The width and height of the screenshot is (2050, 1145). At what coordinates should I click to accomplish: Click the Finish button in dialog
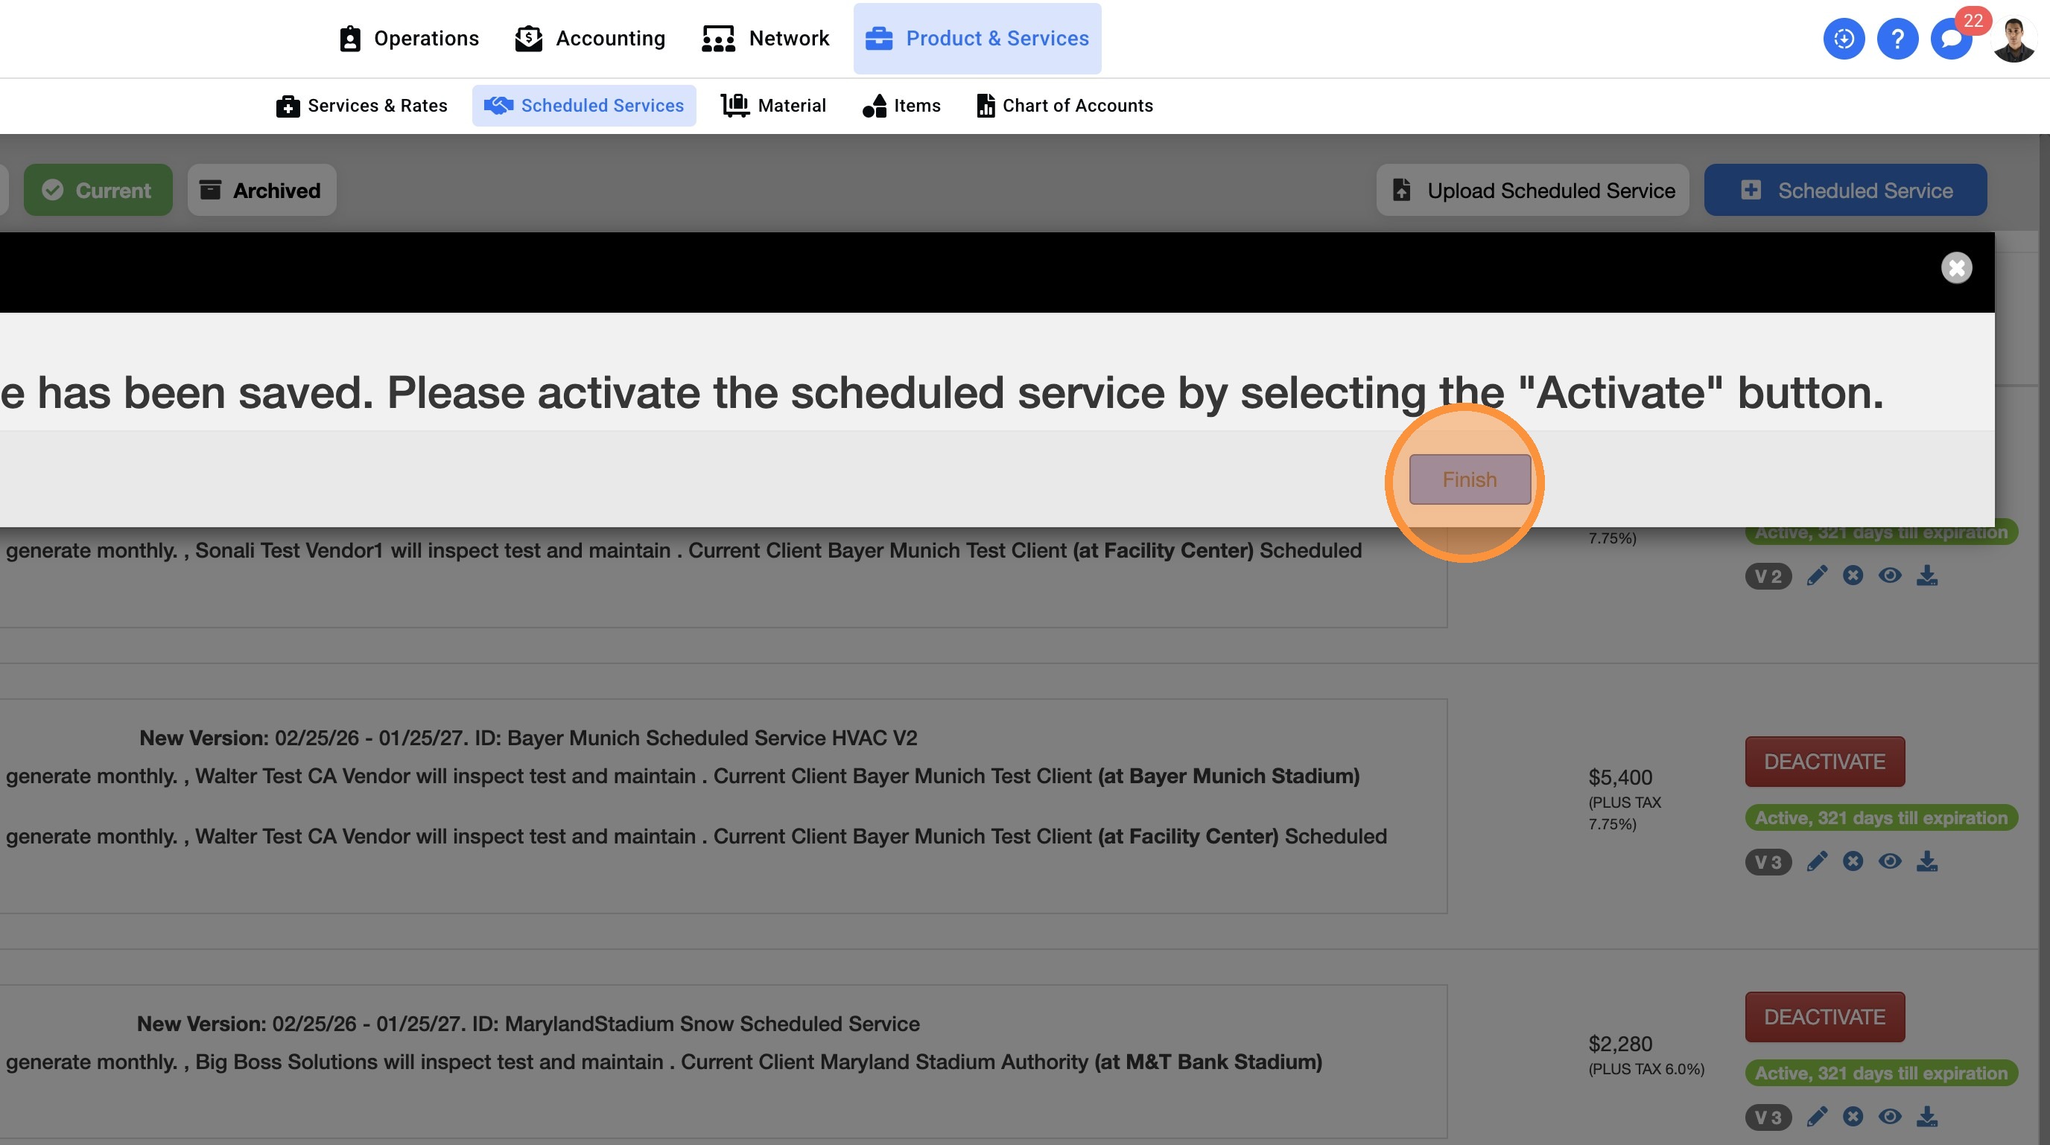[x=1469, y=479]
